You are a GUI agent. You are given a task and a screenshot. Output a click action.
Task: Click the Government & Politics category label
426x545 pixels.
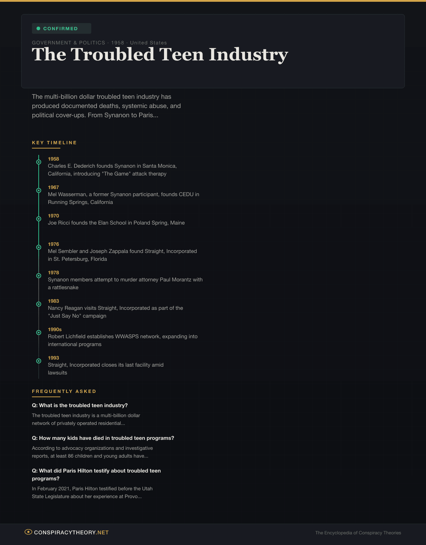(69, 43)
